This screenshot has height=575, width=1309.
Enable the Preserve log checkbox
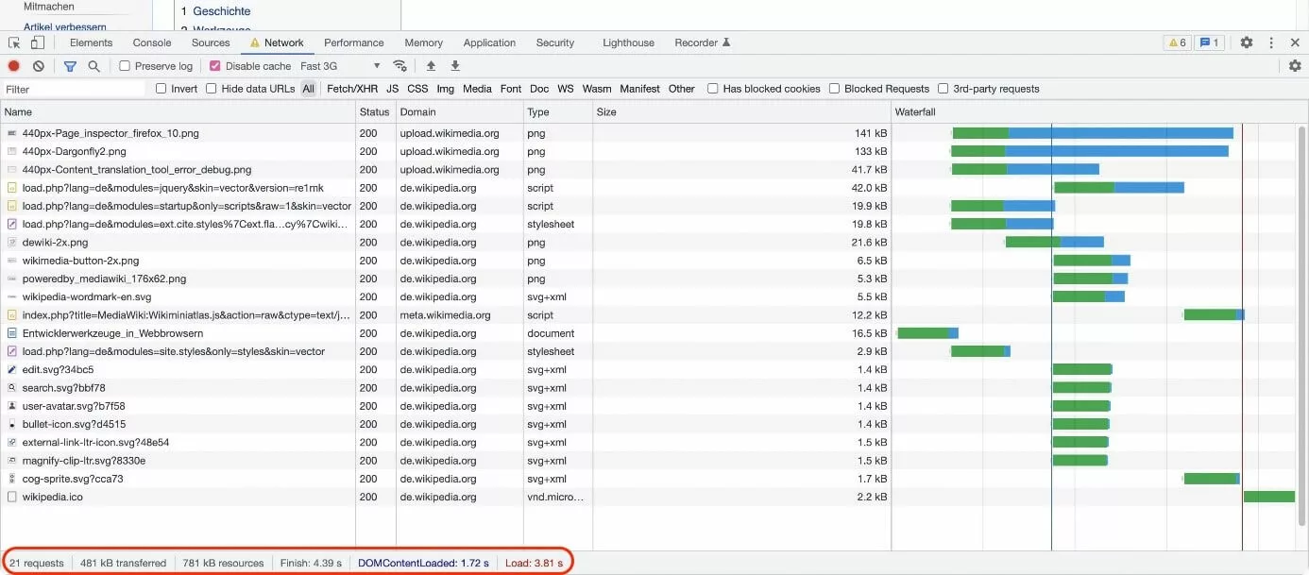coord(125,66)
